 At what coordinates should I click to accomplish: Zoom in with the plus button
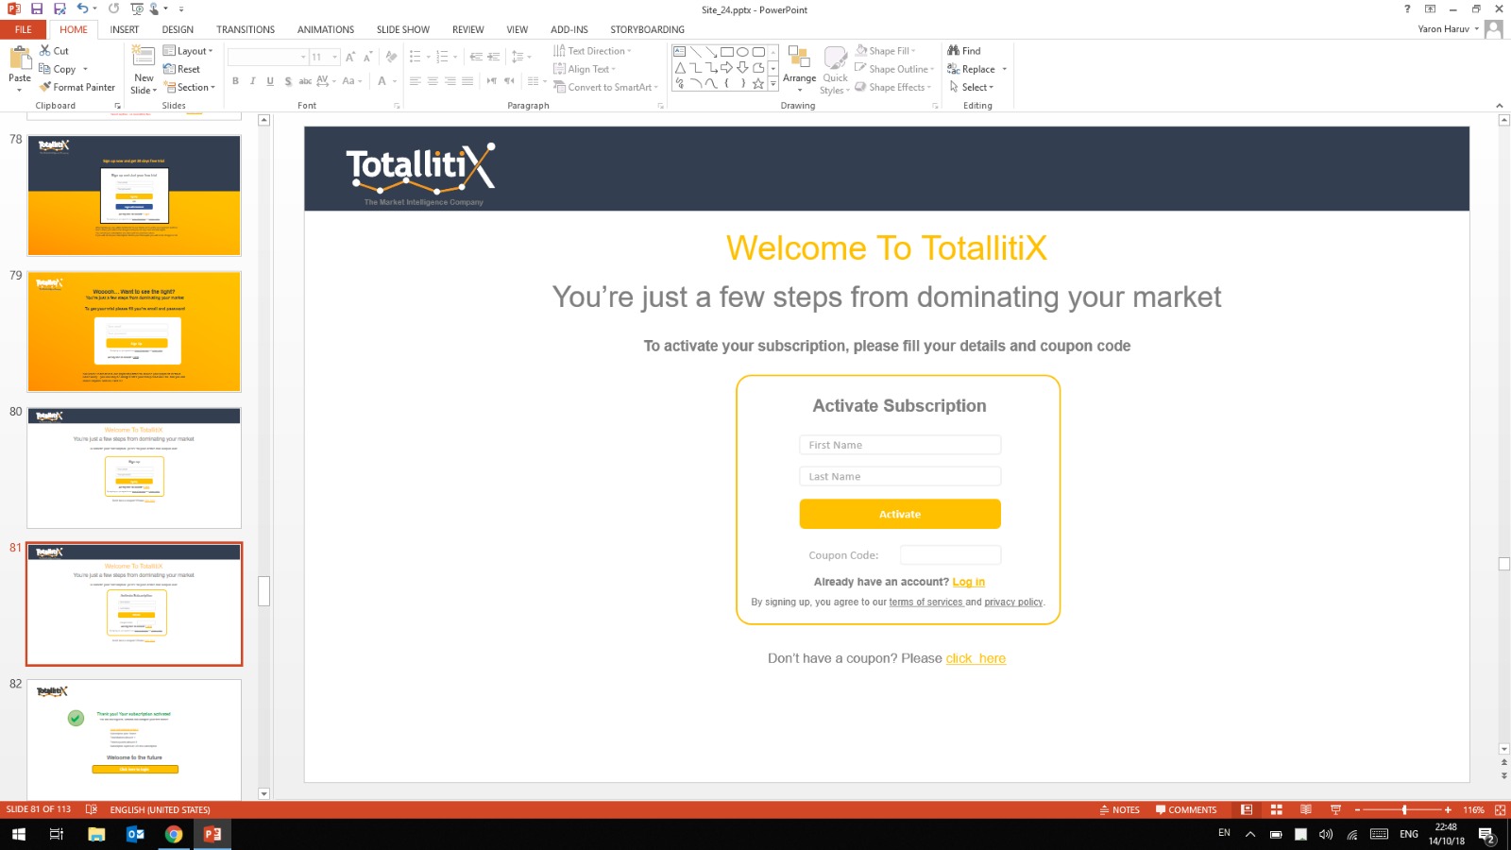(x=1448, y=809)
